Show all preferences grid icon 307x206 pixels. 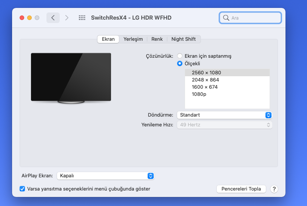pos(82,18)
